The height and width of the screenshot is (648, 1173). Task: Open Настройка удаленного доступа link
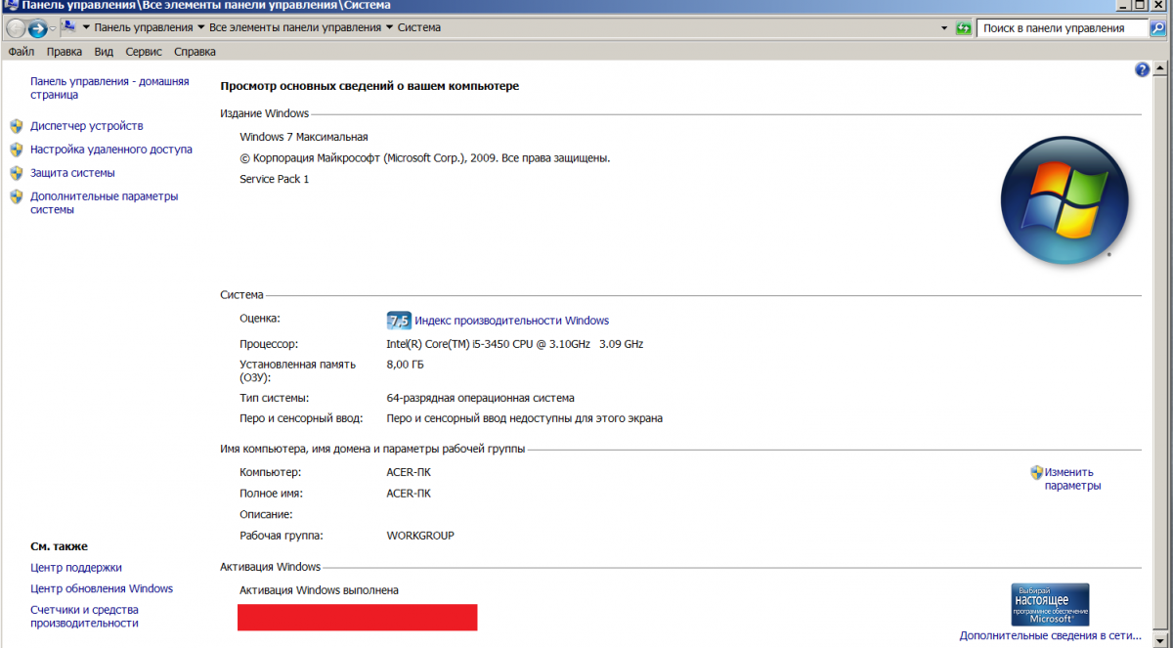(111, 150)
